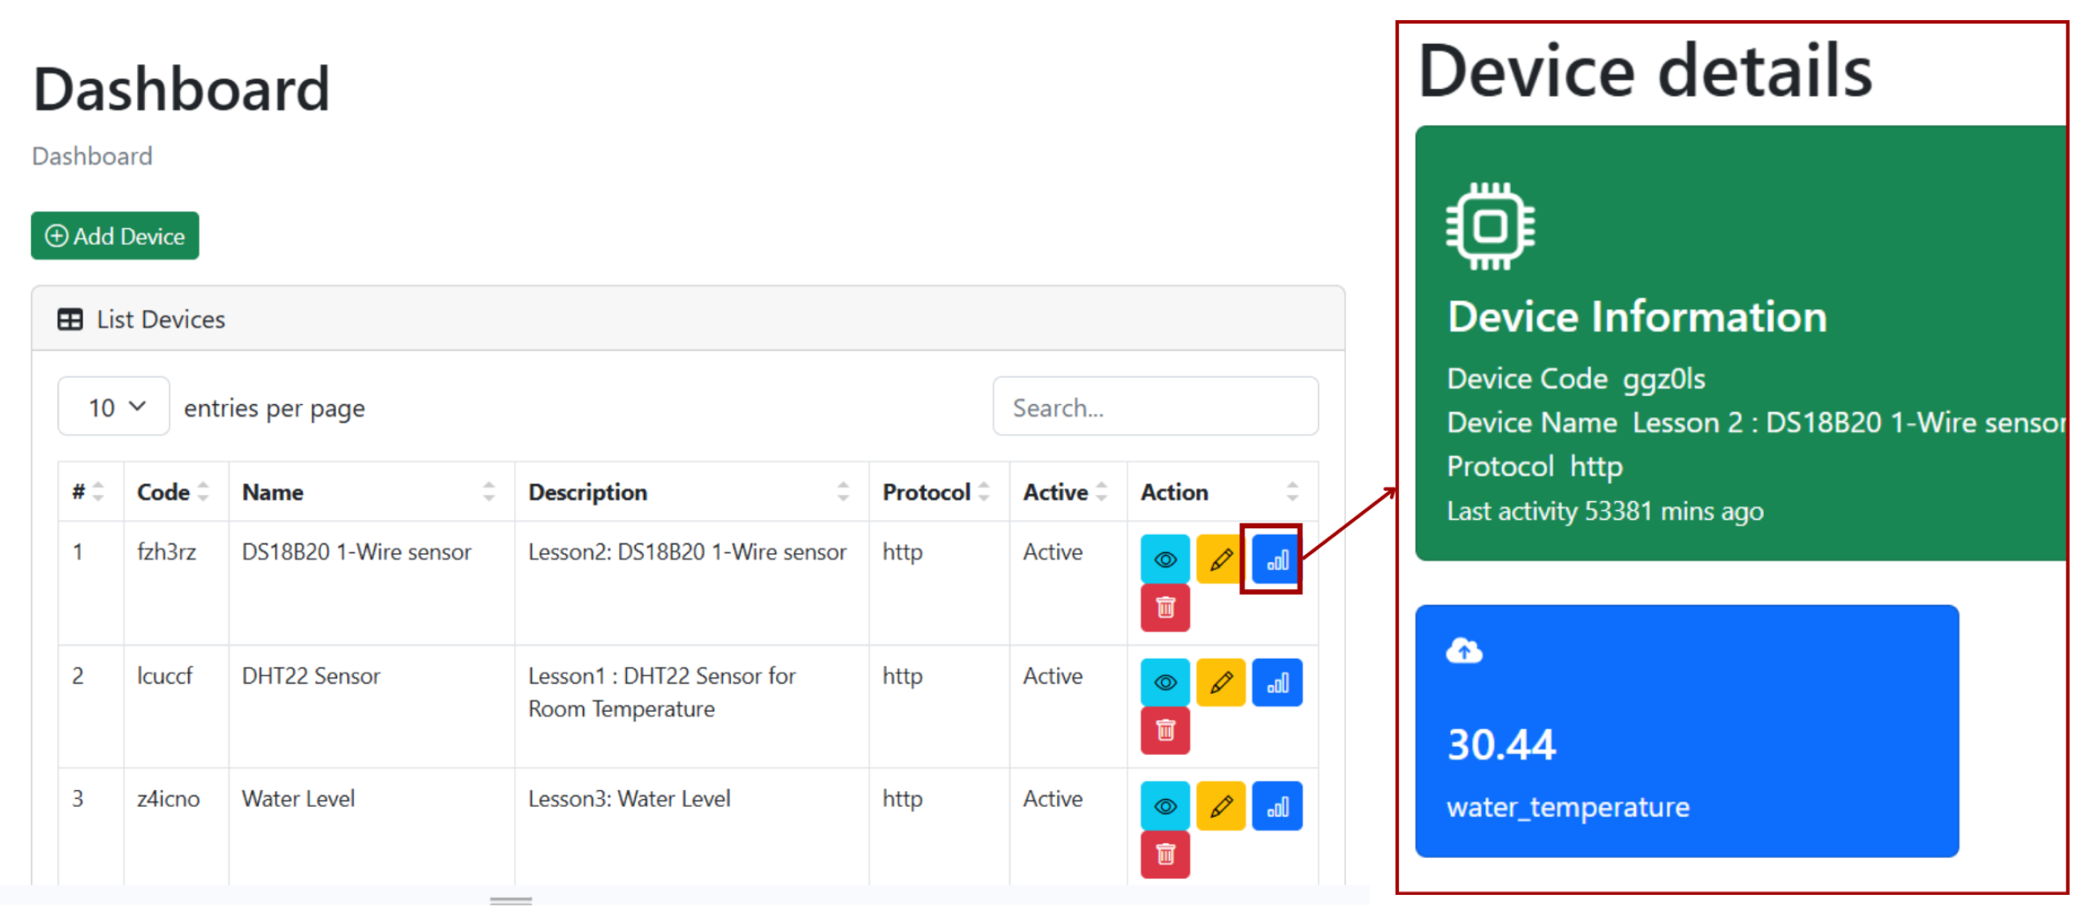The image size is (2089, 919).
Task: Open chart statistics for Water Level device
Action: pos(1275,805)
